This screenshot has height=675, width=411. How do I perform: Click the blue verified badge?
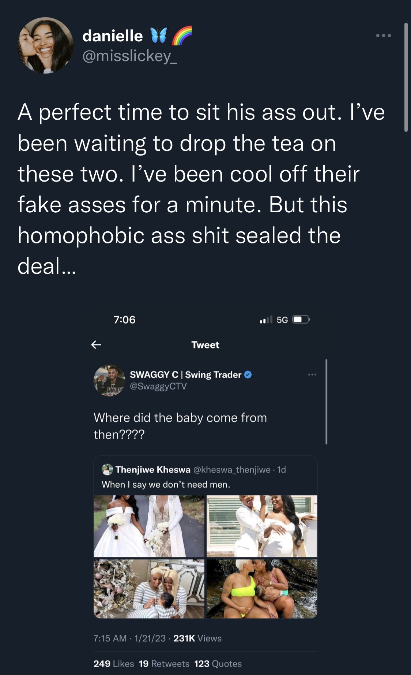click(x=248, y=374)
